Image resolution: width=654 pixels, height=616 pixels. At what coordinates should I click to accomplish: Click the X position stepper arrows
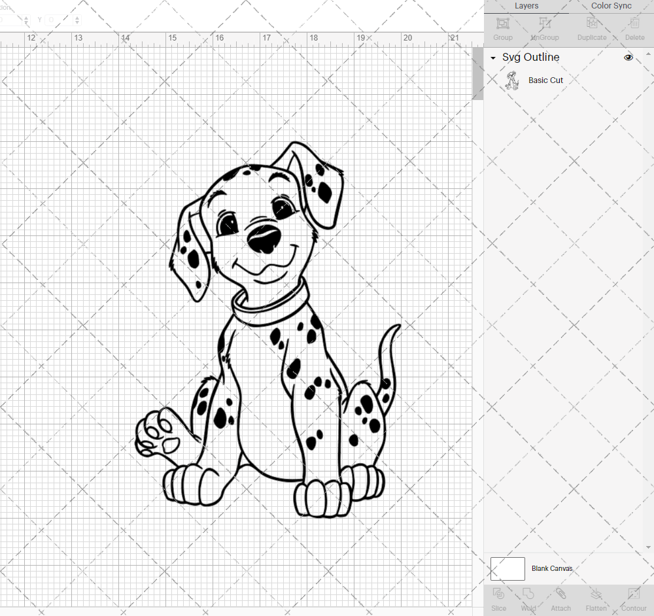26,20
